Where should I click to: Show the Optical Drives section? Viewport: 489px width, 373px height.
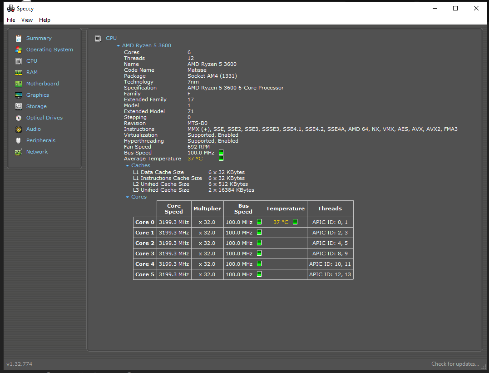coord(44,118)
